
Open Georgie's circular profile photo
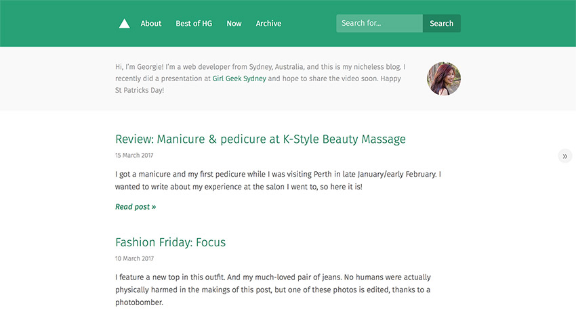(443, 78)
